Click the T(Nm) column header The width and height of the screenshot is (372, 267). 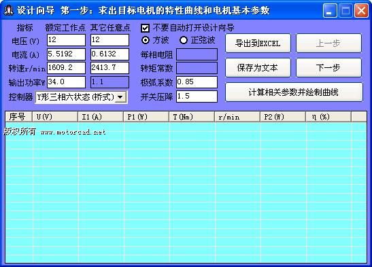(x=192, y=117)
